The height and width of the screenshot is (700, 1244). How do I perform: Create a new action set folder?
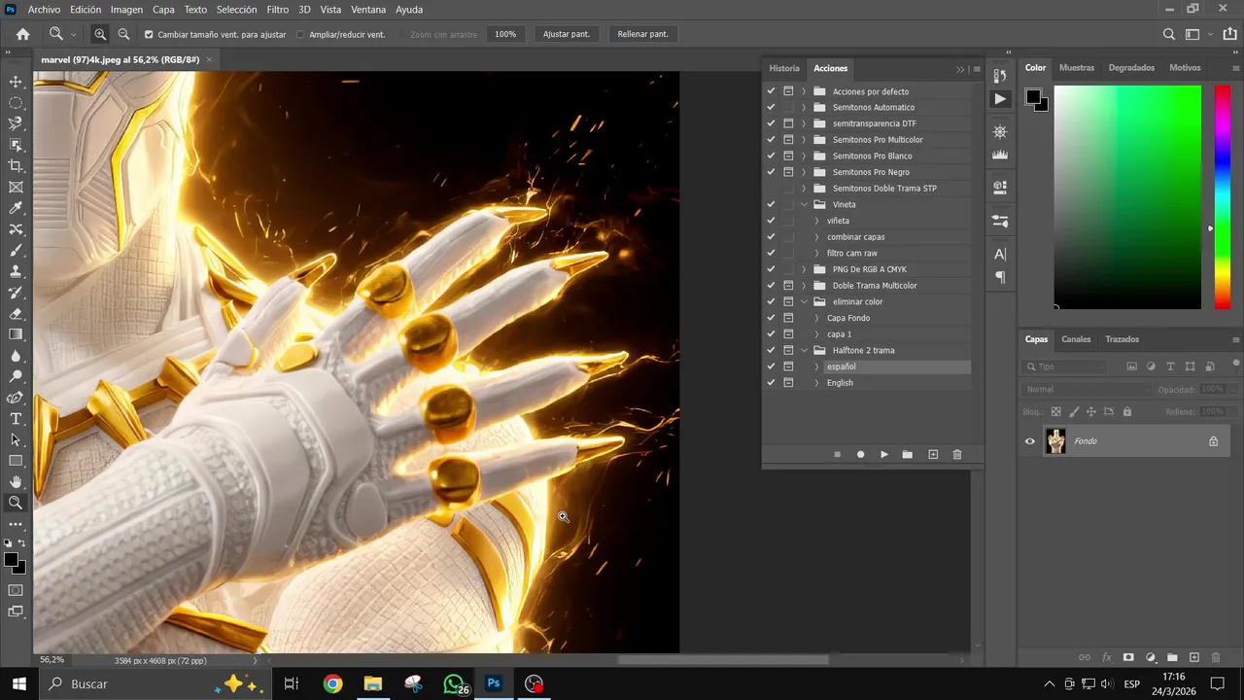(907, 455)
